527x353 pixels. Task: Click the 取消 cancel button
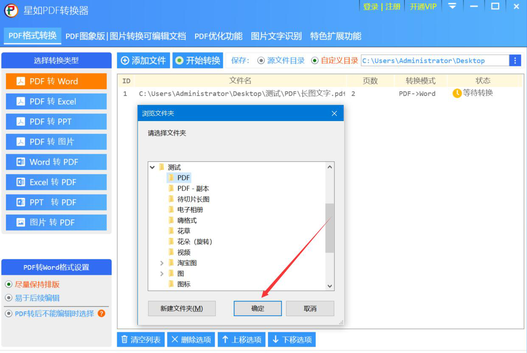310,308
